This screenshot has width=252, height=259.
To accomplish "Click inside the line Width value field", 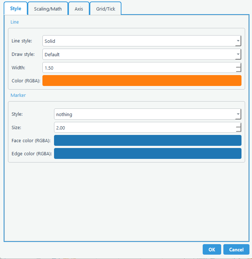I will (138, 68).
